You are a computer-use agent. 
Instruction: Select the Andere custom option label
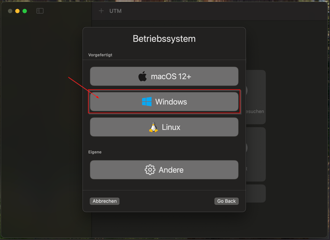point(171,170)
